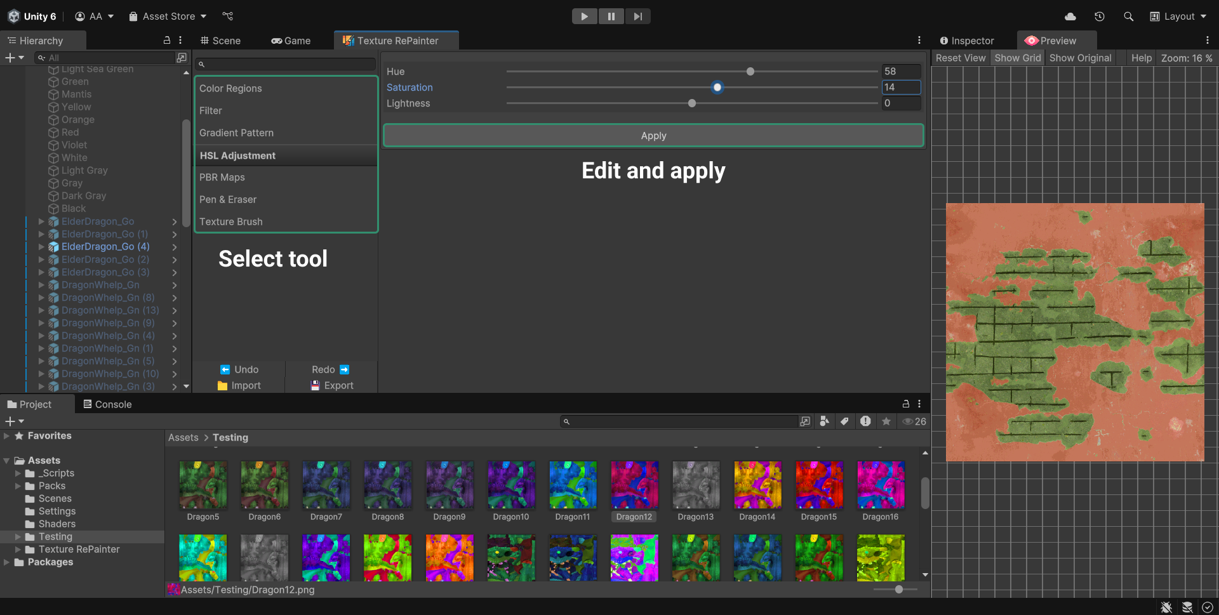Image resolution: width=1219 pixels, height=615 pixels.
Task: Click the Hue slider handle
Action: coord(750,72)
